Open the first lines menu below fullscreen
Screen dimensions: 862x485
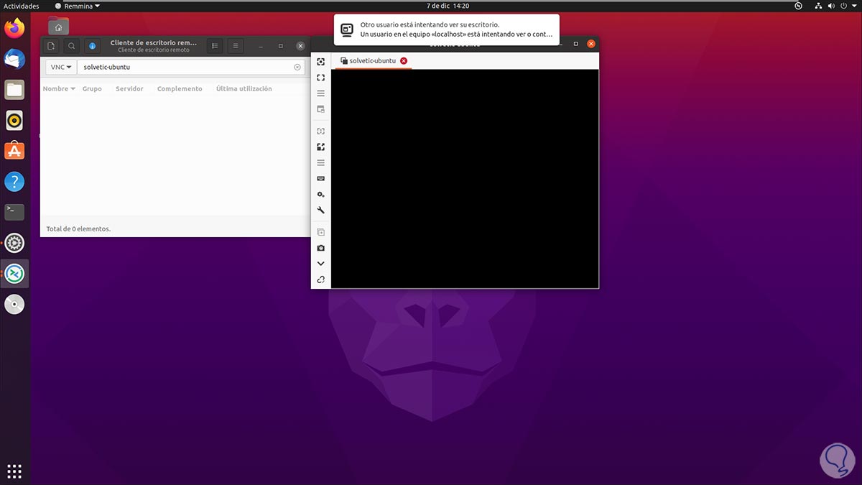321,93
